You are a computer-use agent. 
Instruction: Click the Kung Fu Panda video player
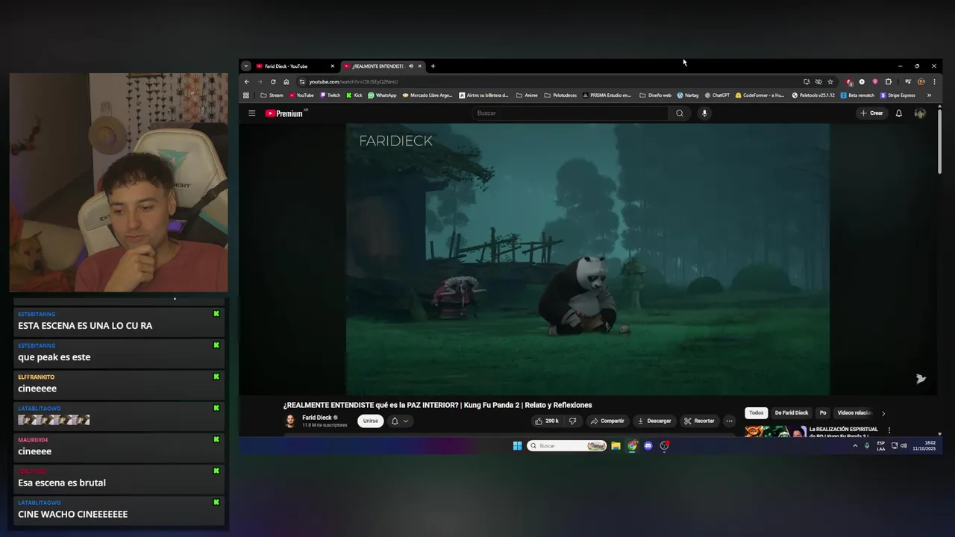(587, 259)
